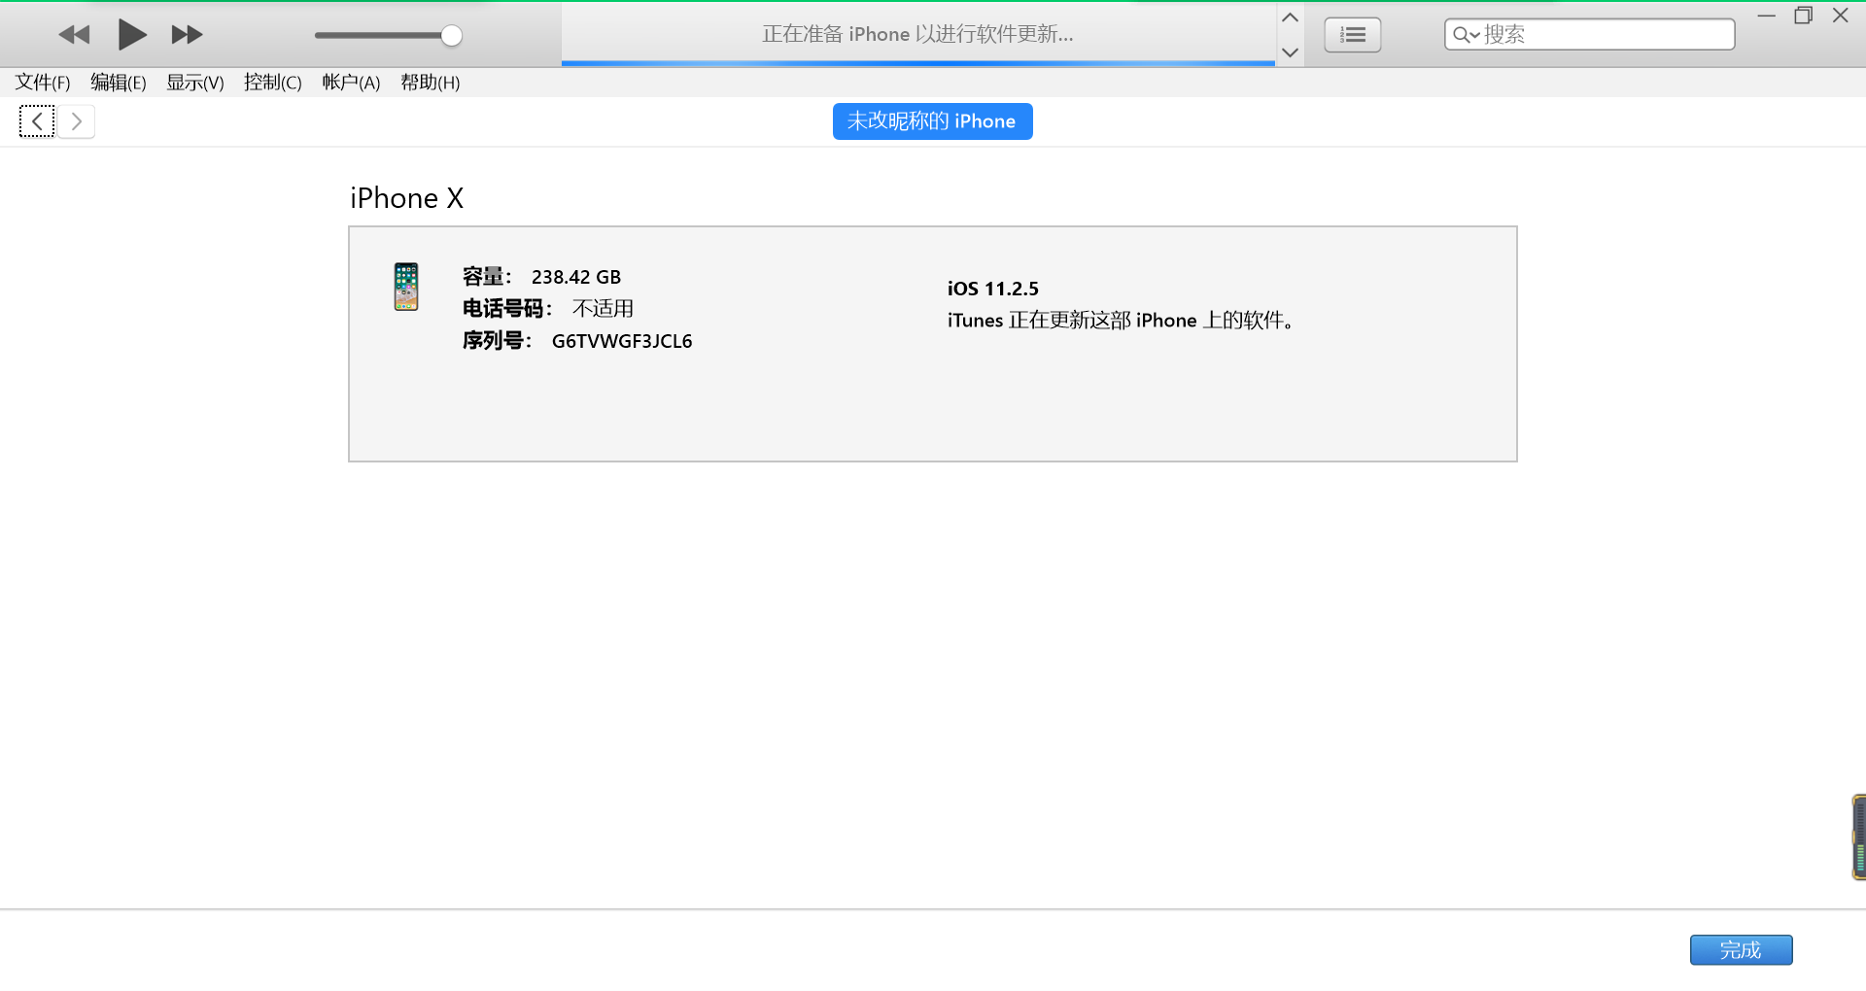Click the capacity value 238.42 GB
Viewport: 1866px width, 991px height.
coord(576,277)
